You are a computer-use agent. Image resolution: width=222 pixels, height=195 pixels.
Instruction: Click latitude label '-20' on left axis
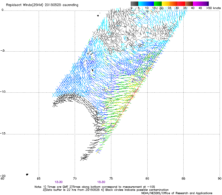[3, 176]
